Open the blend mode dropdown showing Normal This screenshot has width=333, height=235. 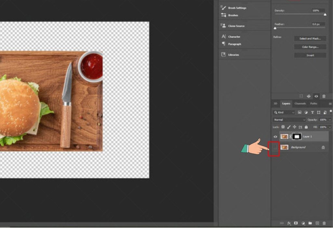pyautogui.click(x=288, y=119)
